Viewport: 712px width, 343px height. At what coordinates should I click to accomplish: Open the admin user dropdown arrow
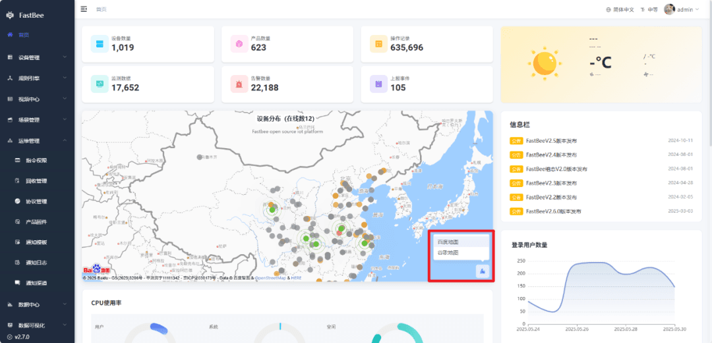tap(697, 9)
